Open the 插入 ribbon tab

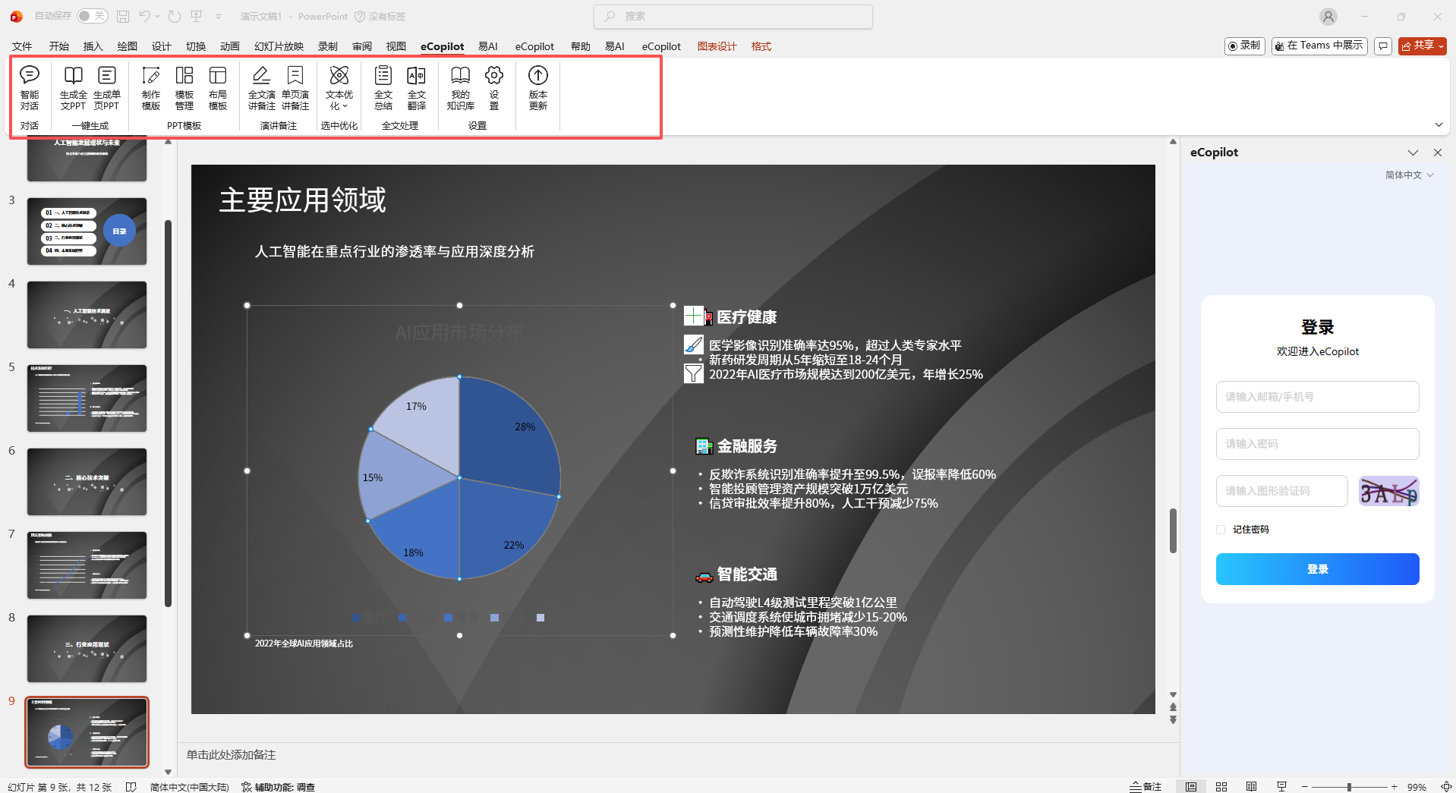[x=93, y=46]
